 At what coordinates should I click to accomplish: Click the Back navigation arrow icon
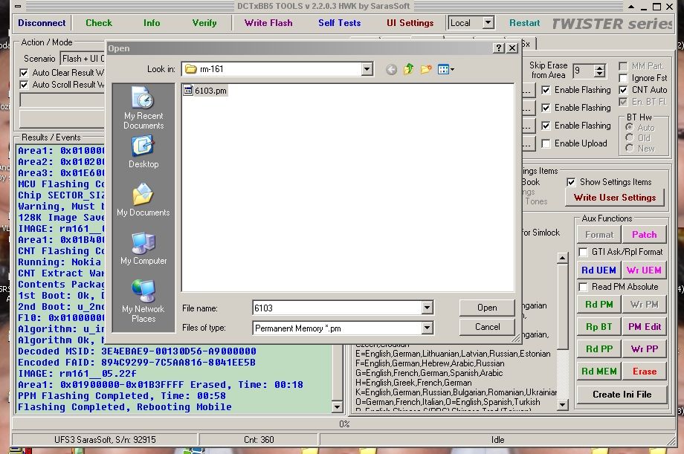(392, 70)
